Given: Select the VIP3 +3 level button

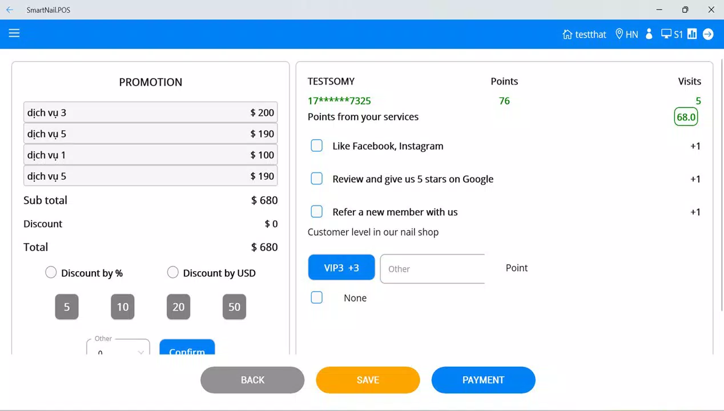Looking at the screenshot, I should point(341,268).
